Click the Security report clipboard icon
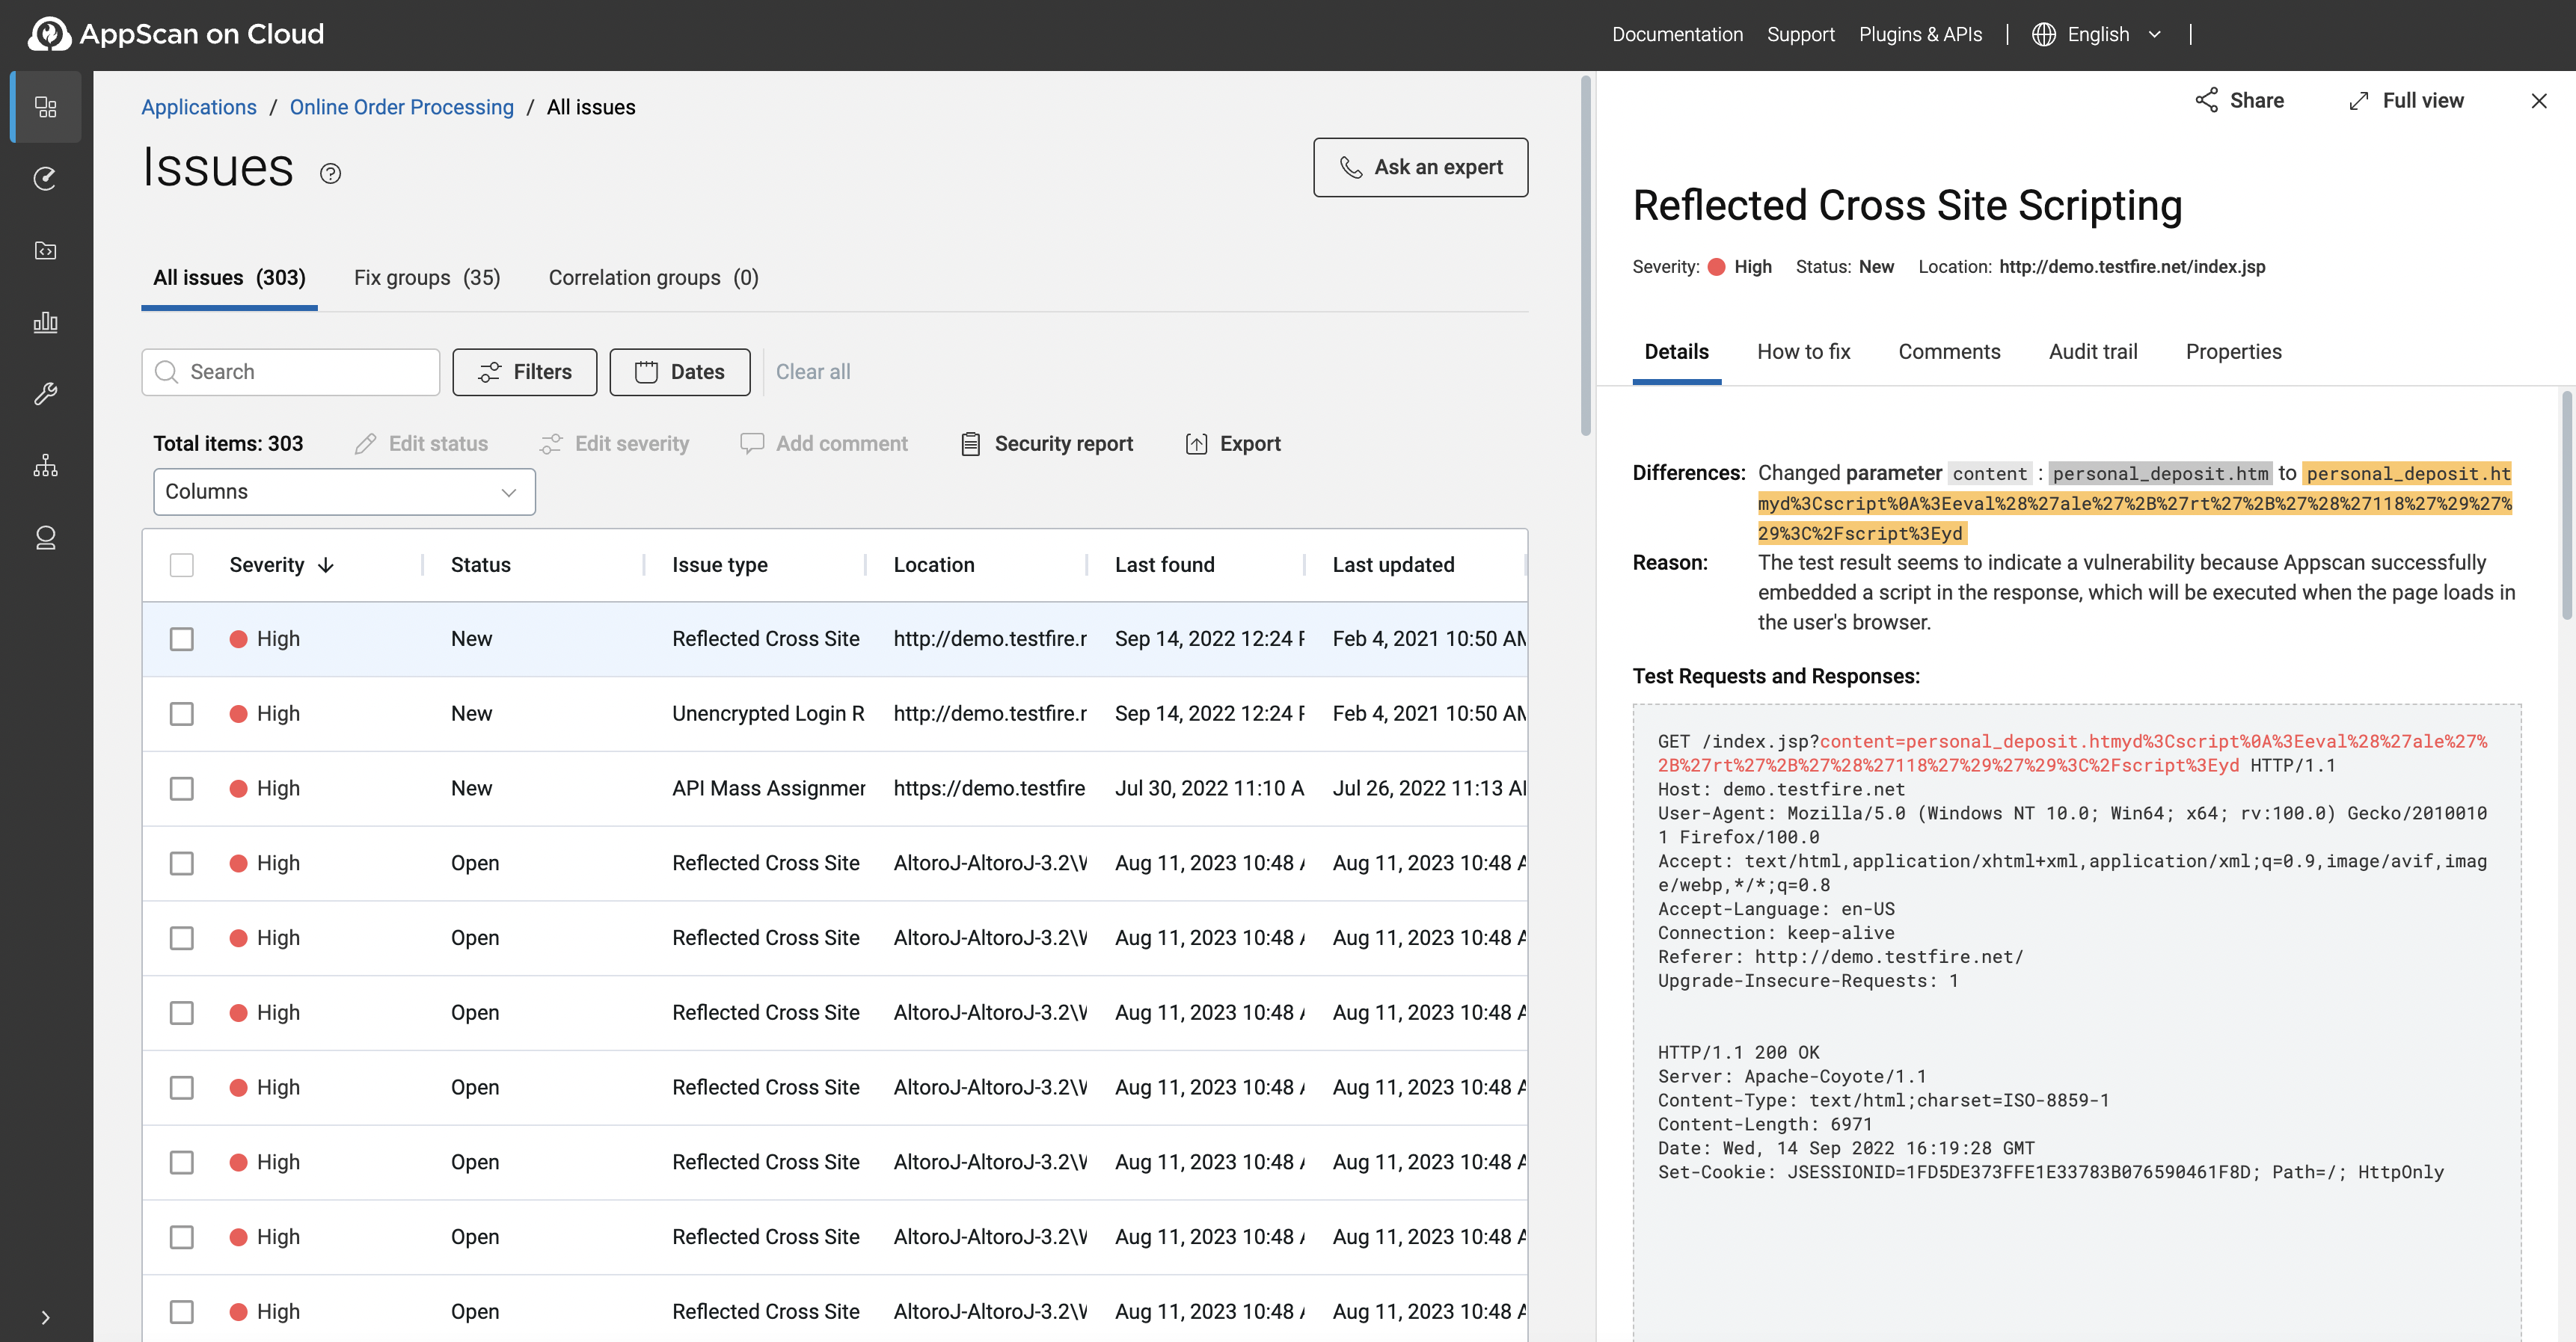This screenshot has height=1342, width=2576. (x=969, y=443)
